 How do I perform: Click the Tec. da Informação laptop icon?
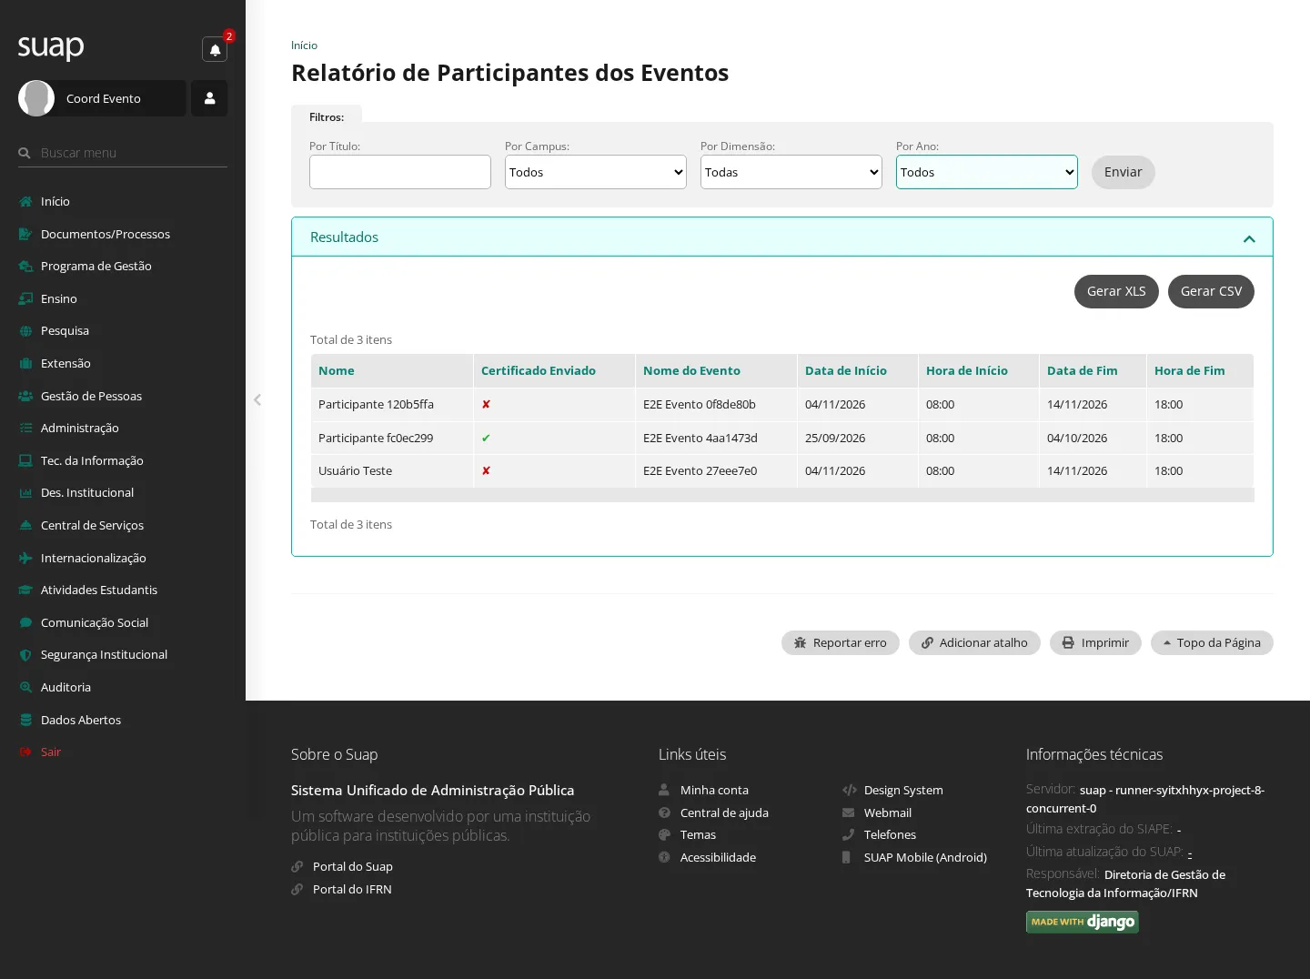[25, 460]
